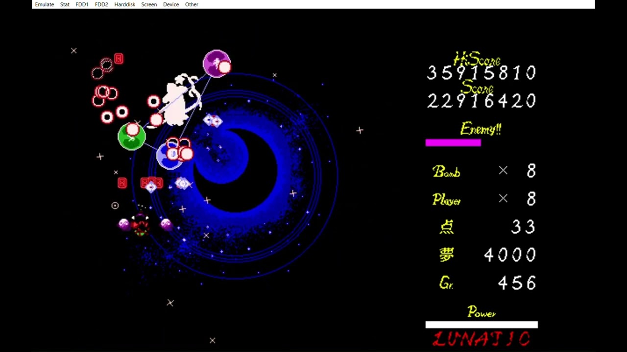The image size is (627, 352).
Task: Click the Power label
Action: [x=482, y=312]
